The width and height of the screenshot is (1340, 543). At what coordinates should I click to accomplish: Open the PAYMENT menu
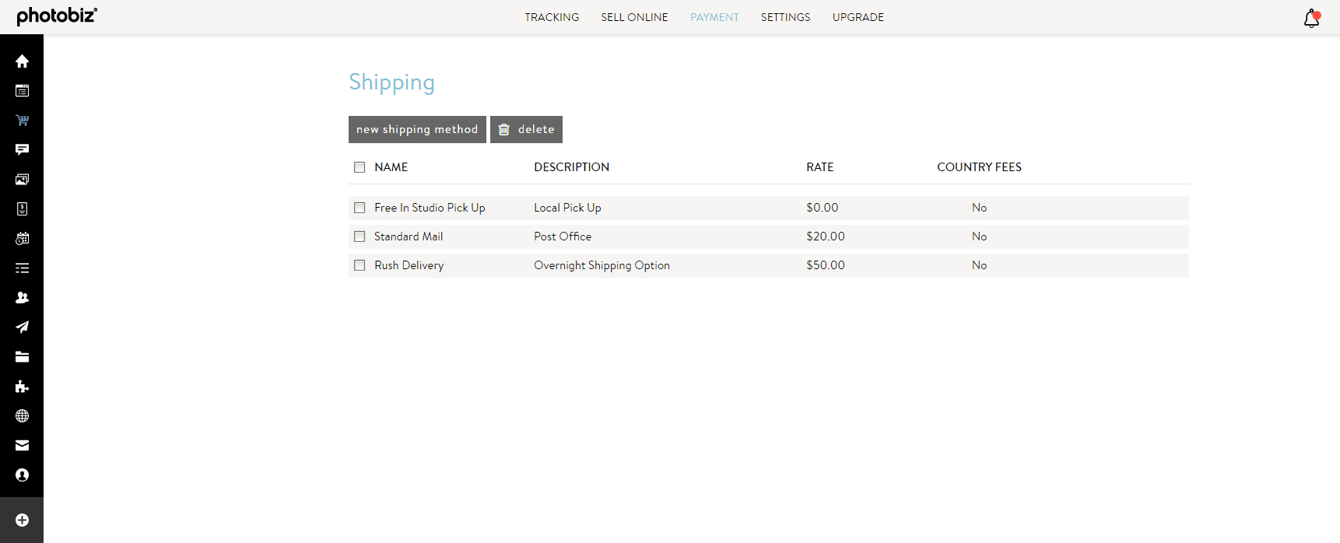tap(714, 17)
